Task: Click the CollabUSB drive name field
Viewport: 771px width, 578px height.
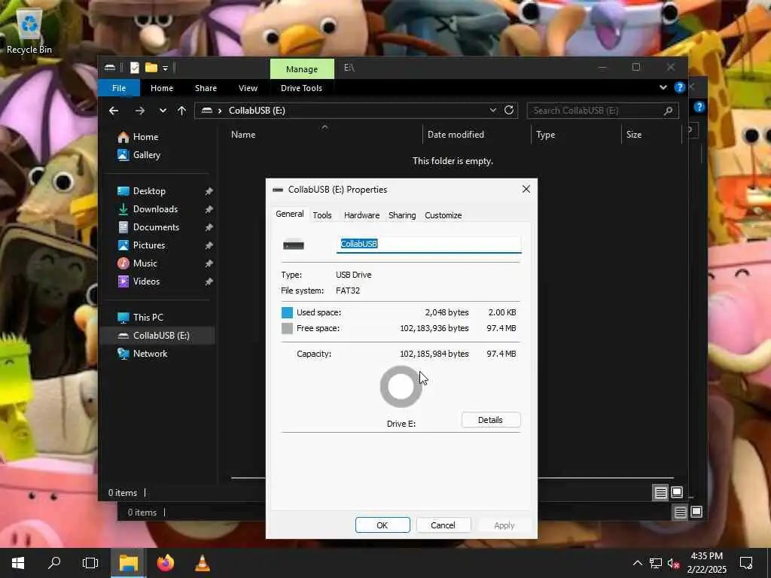Action: pyautogui.click(x=428, y=245)
